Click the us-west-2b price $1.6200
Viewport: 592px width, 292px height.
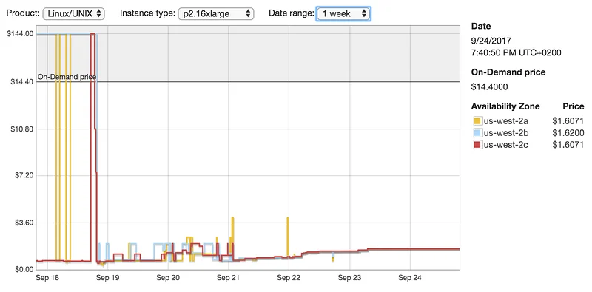click(x=568, y=133)
